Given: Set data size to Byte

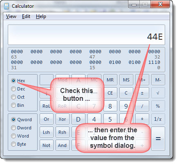Looking at the screenshot, I should click(x=18, y=144).
